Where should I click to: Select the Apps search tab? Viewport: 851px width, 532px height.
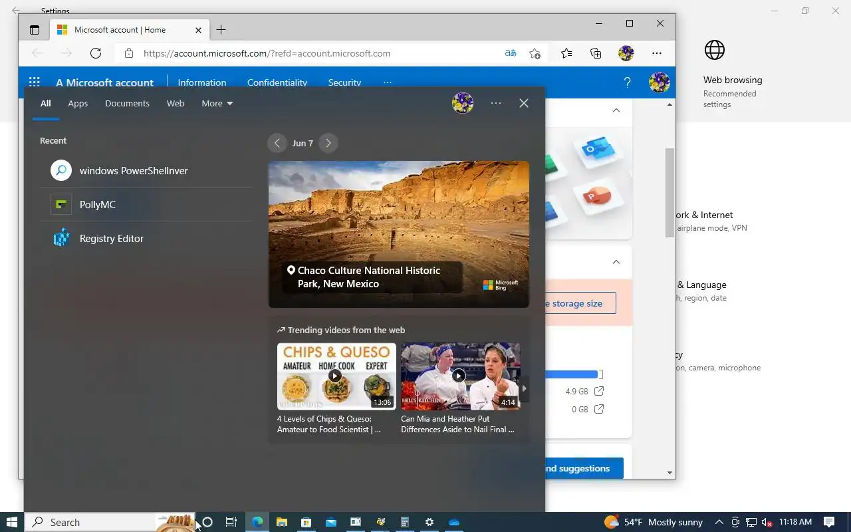78,103
